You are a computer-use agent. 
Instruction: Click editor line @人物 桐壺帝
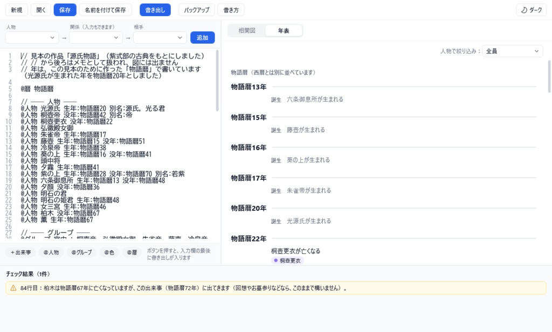77,115
